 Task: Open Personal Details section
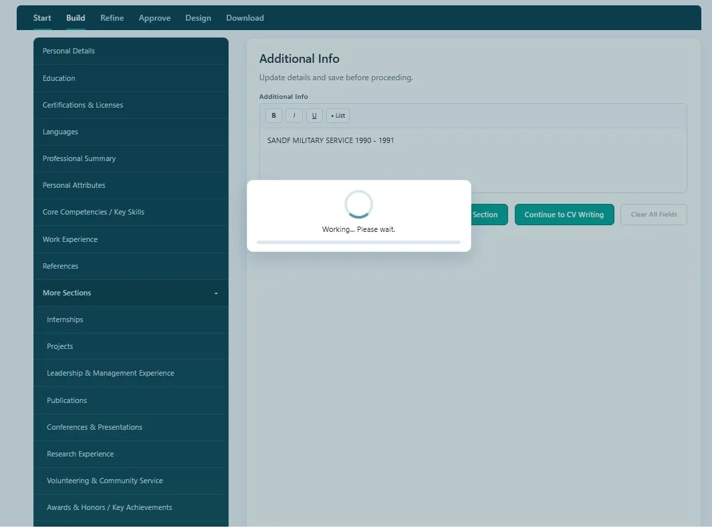point(131,51)
